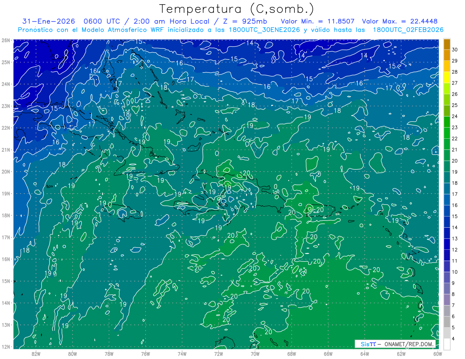
Task: Click color scale label "10"
Action: click(x=455, y=272)
